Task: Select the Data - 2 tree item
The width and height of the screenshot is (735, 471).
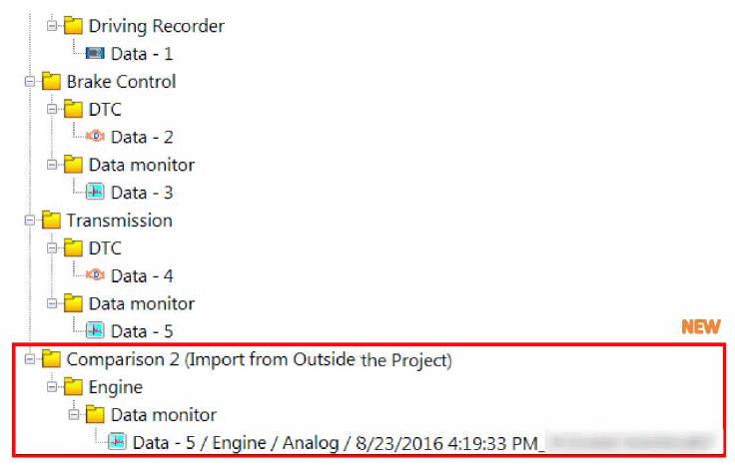Action: [142, 137]
